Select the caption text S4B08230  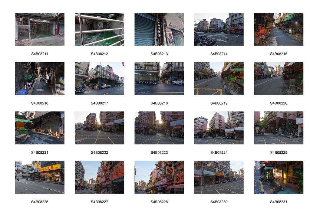click(x=219, y=202)
